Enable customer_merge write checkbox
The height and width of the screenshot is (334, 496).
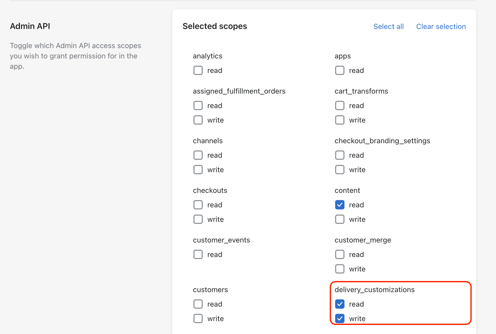(x=340, y=269)
